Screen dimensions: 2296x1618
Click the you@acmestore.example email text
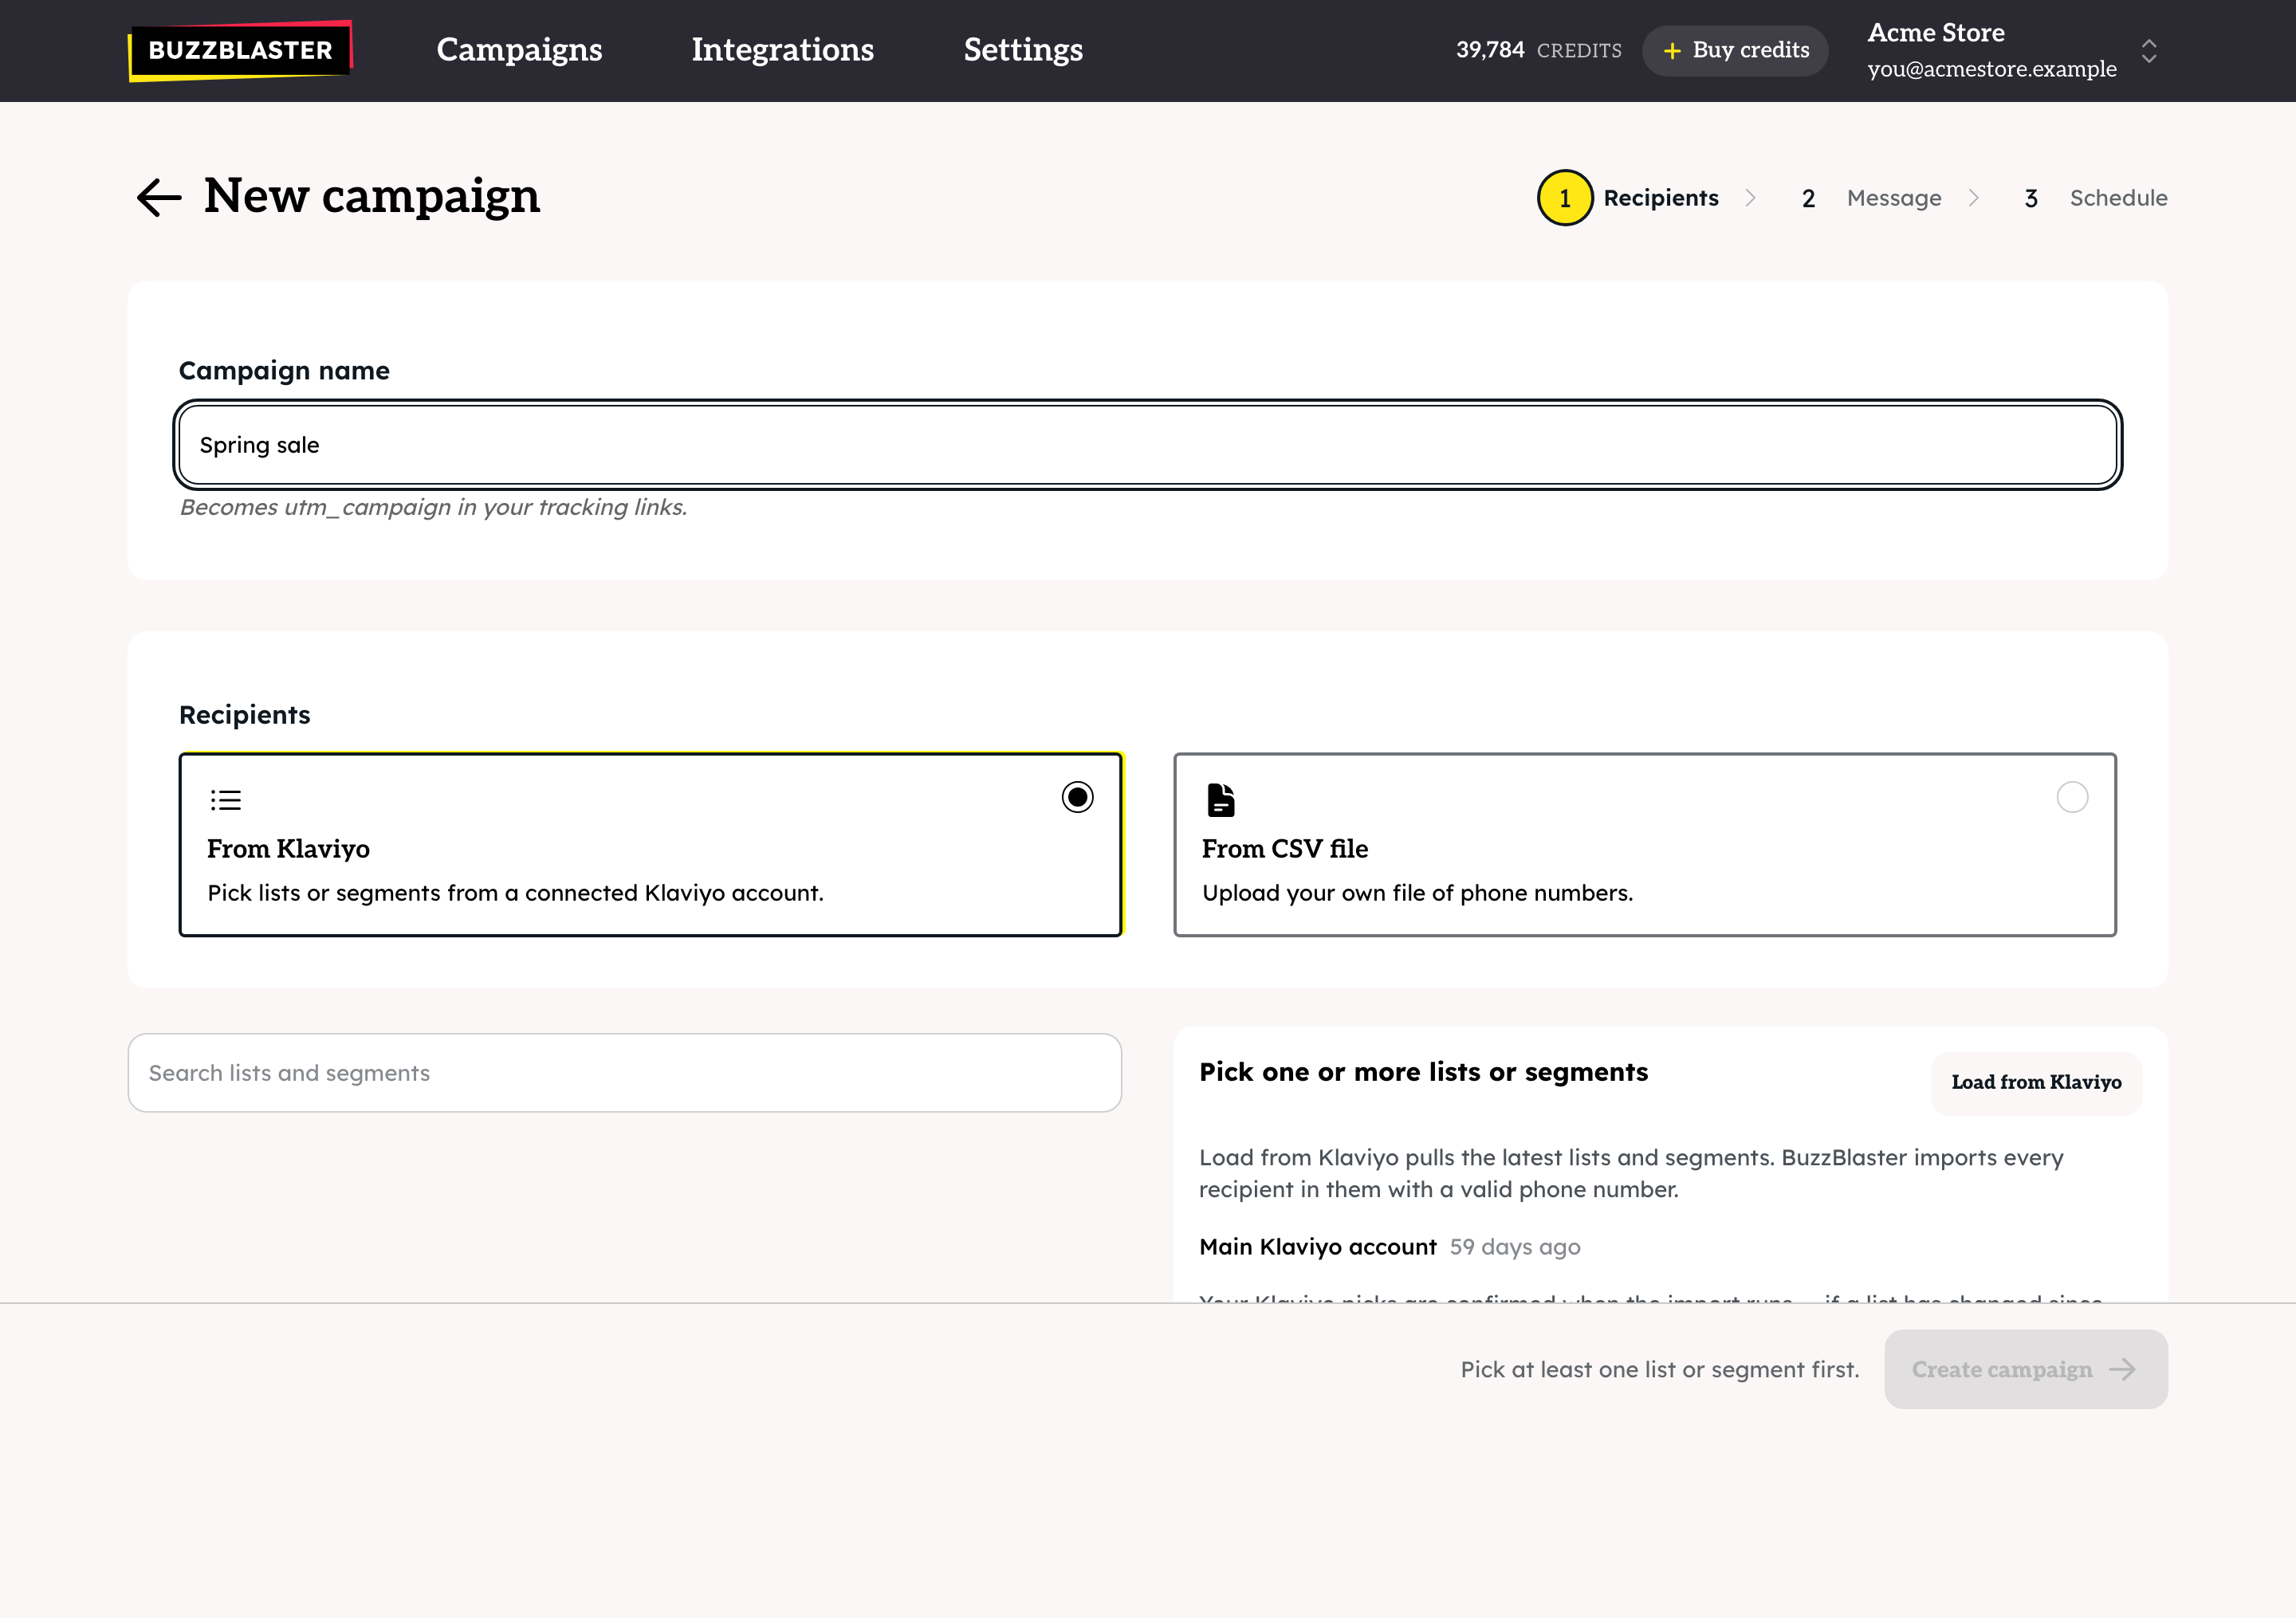[1992, 69]
